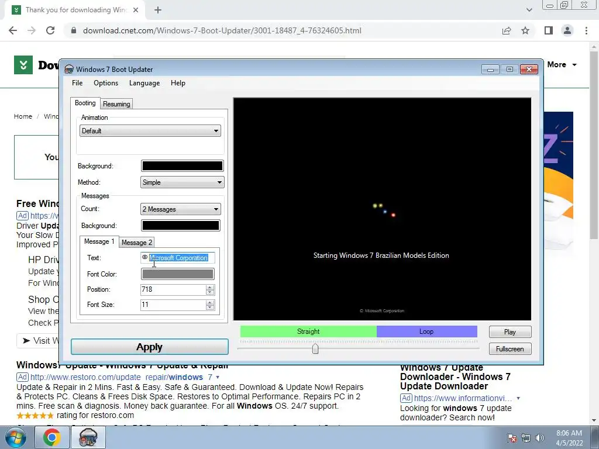Open the Windows Start orb

[15, 437]
